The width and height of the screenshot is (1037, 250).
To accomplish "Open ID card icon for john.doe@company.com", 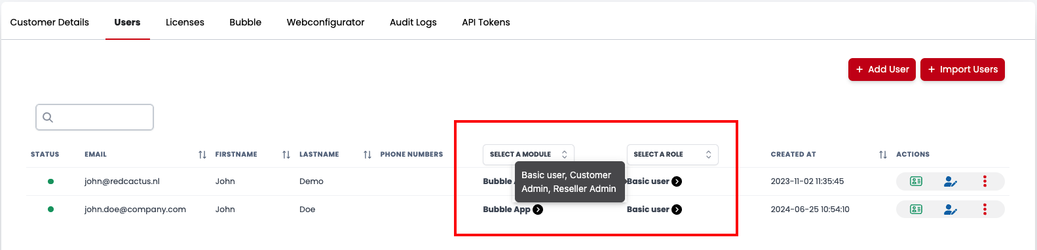I will pyautogui.click(x=916, y=210).
